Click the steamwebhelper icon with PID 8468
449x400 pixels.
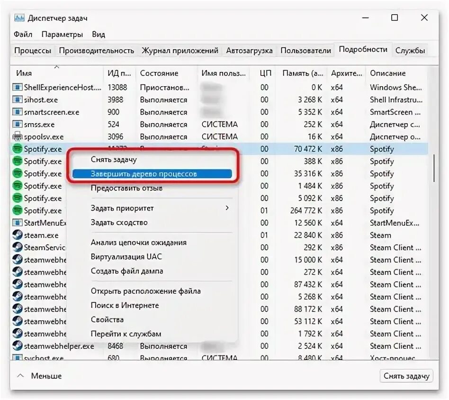pyautogui.click(x=18, y=346)
